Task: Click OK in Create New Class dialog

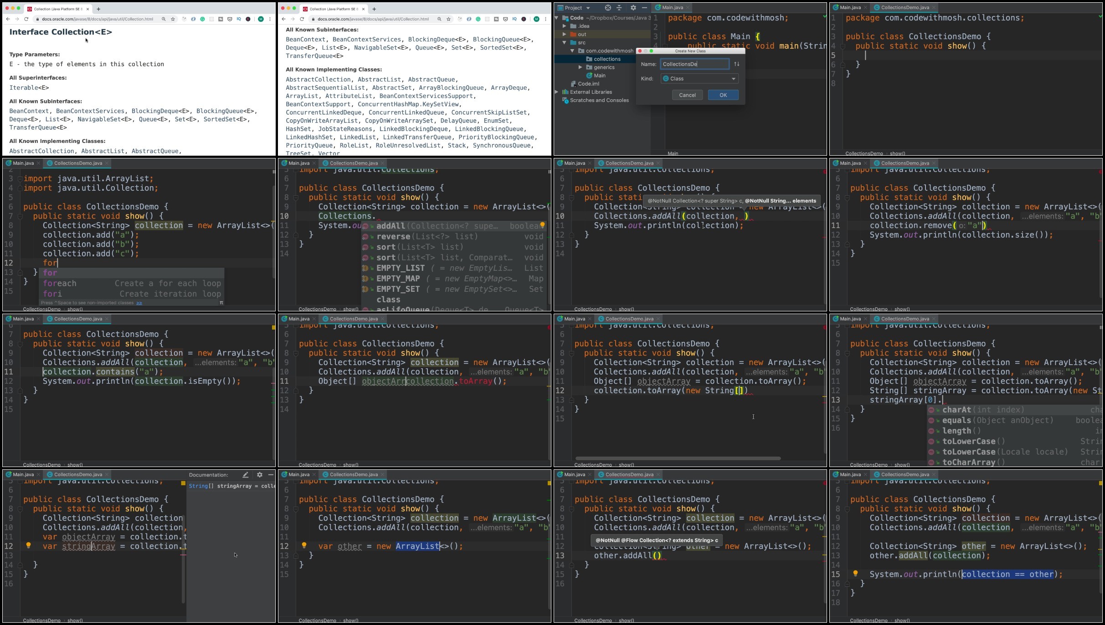Action: pos(723,95)
